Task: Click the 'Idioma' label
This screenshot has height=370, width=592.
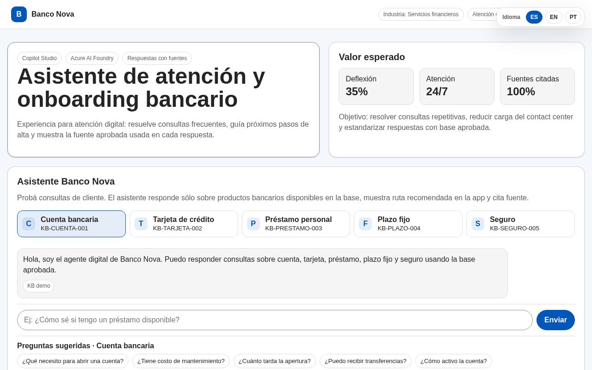Action: point(511,17)
